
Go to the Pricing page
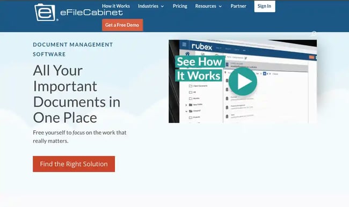180,6
